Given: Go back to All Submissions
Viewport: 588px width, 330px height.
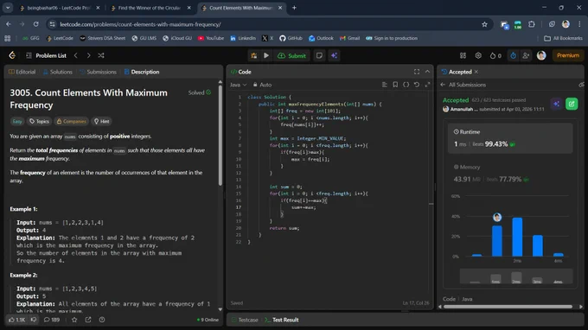Looking at the screenshot, I should 463,85.
